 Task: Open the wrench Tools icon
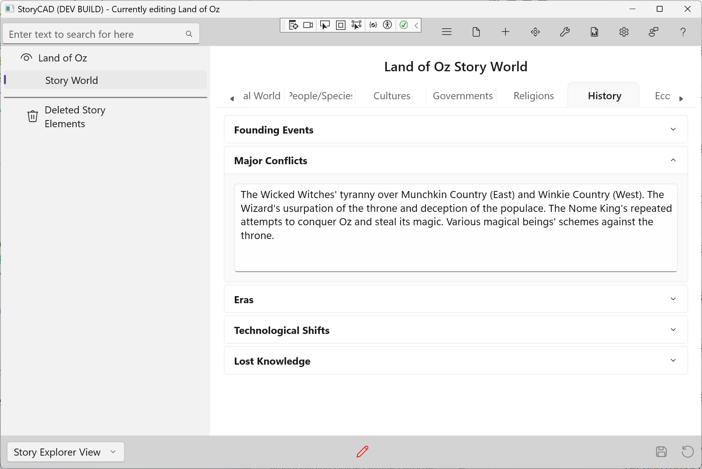pyautogui.click(x=565, y=32)
